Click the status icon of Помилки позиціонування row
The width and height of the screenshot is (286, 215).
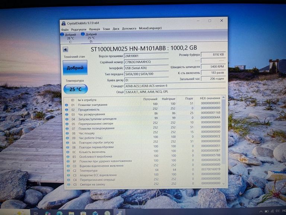(x=67, y=129)
